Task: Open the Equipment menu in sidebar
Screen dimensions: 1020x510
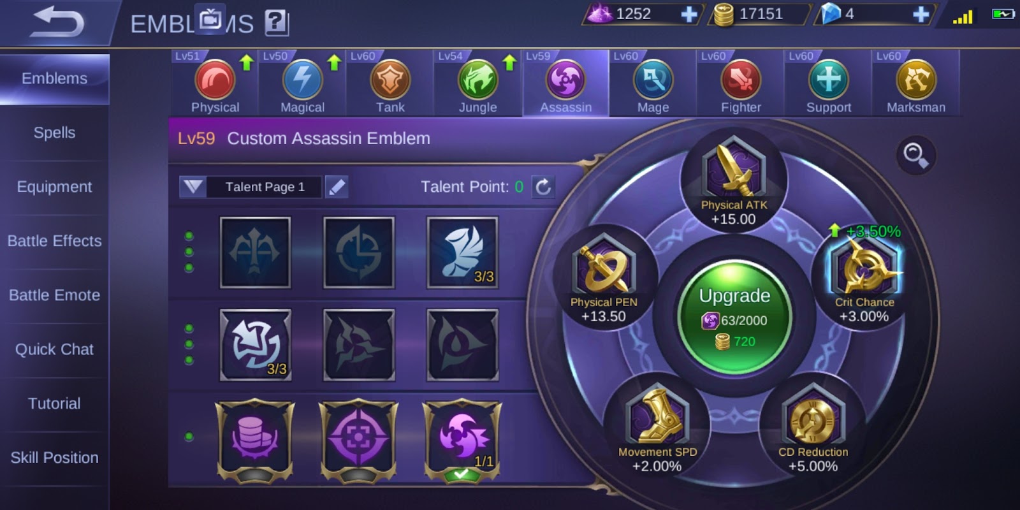Action: pyautogui.click(x=54, y=187)
